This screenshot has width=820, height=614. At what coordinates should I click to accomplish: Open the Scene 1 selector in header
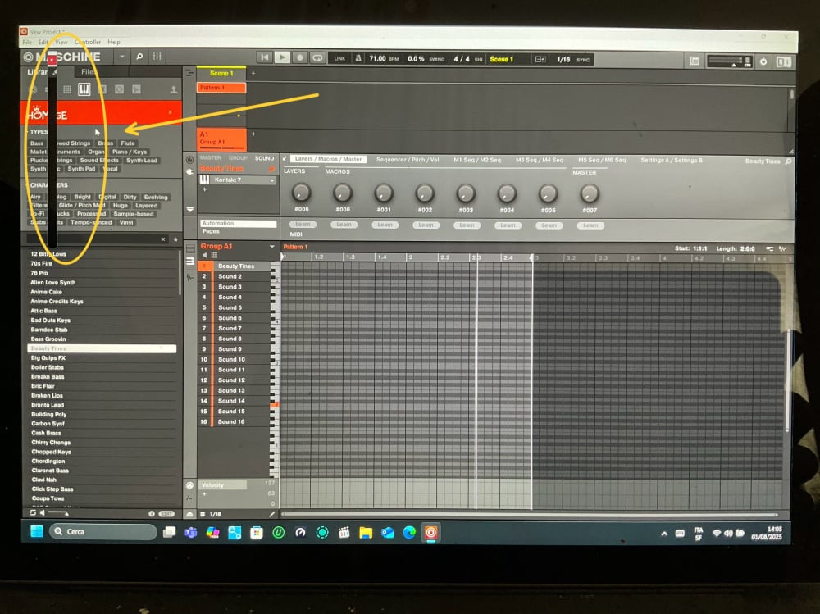(x=502, y=59)
